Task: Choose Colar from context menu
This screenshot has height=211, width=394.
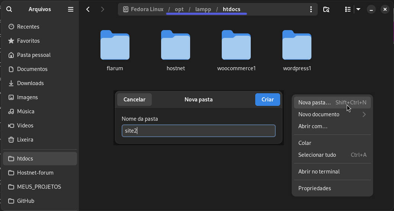Action: coord(332,143)
